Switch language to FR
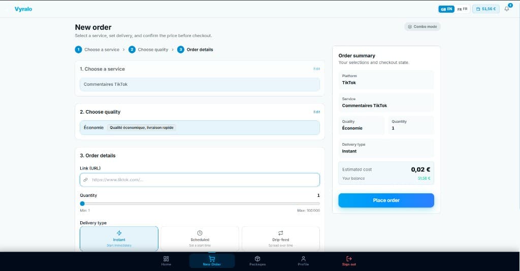 pos(462,9)
